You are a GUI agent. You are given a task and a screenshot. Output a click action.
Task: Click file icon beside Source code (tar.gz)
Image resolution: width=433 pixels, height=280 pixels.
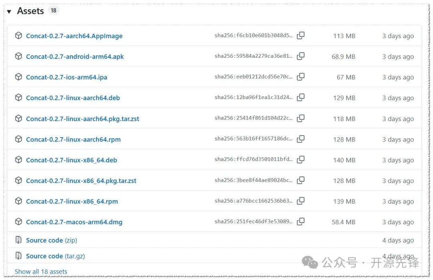18,256
